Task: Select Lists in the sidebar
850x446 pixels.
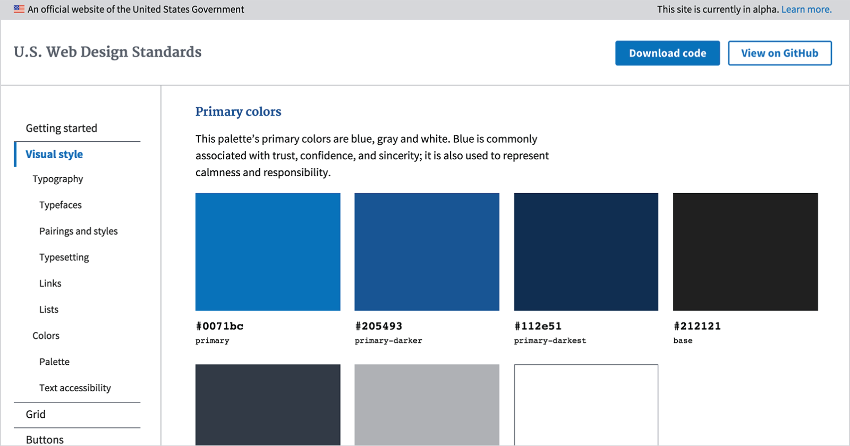Action: [x=48, y=309]
